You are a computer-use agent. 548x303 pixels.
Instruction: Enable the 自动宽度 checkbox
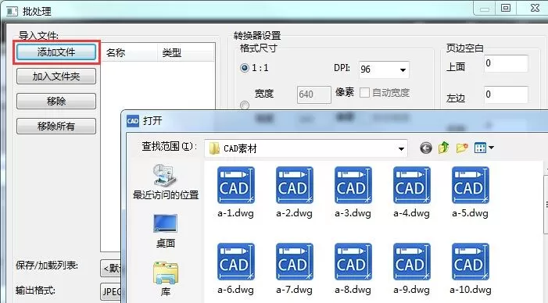364,92
